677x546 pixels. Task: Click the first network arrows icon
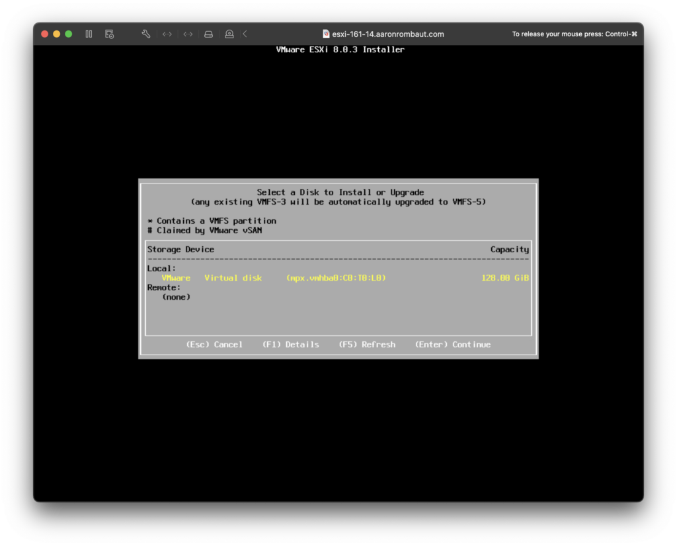tap(167, 34)
